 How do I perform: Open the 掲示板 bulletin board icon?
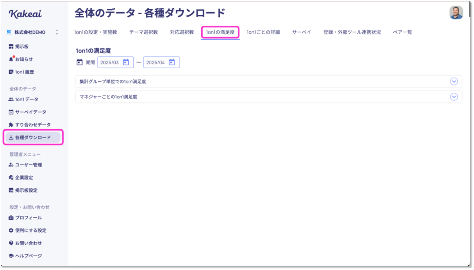tap(11, 47)
